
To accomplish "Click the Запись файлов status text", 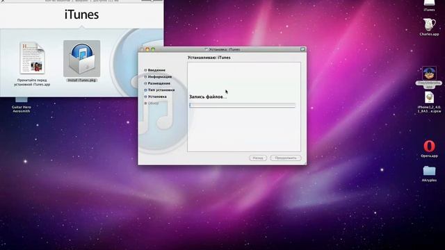I will 208,97.
